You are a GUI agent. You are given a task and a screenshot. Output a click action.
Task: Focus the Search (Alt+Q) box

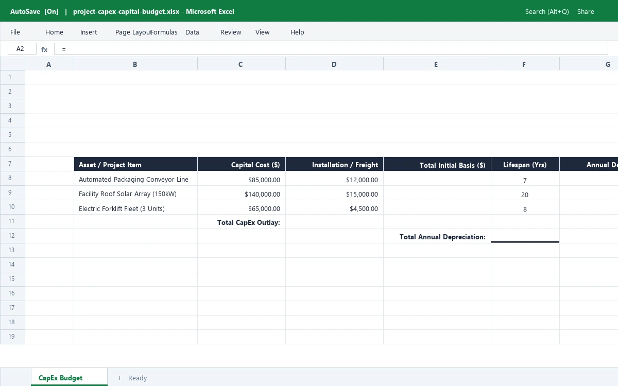[x=547, y=11]
